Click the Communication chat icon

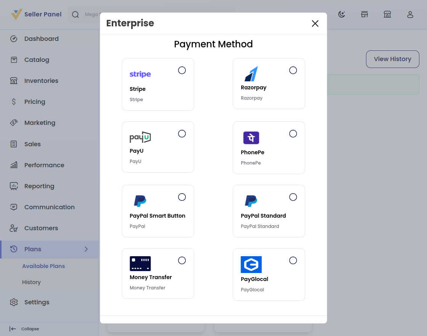(x=14, y=207)
